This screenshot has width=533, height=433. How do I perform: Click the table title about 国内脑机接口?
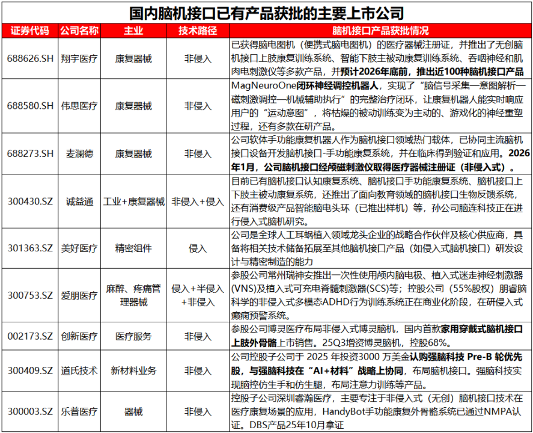267,12
